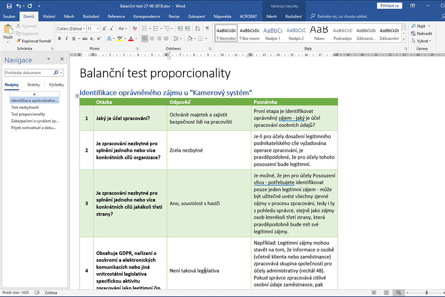
Task: Open the font name dropdown Calibri
Action: [x=84, y=29]
